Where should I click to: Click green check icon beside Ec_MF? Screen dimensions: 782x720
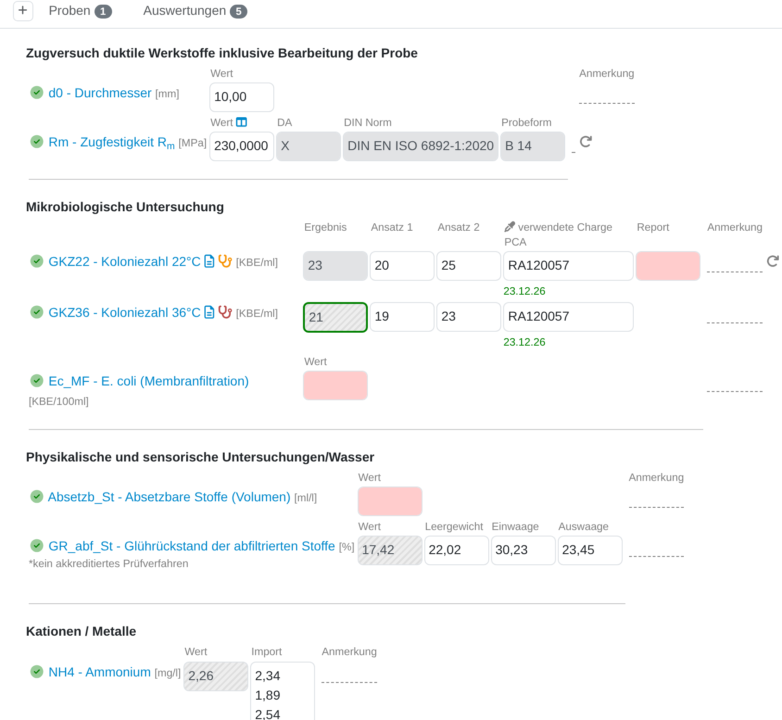point(37,381)
